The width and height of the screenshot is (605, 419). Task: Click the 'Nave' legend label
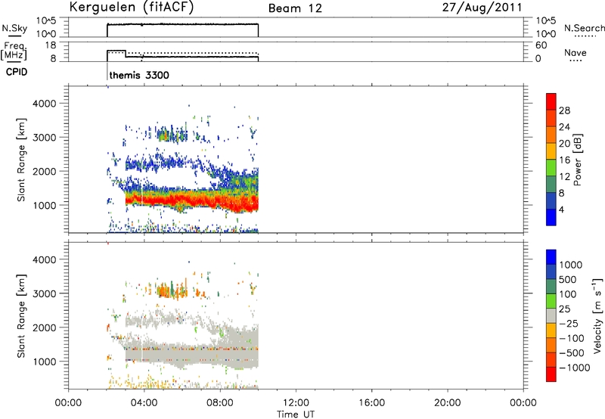tap(575, 53)
